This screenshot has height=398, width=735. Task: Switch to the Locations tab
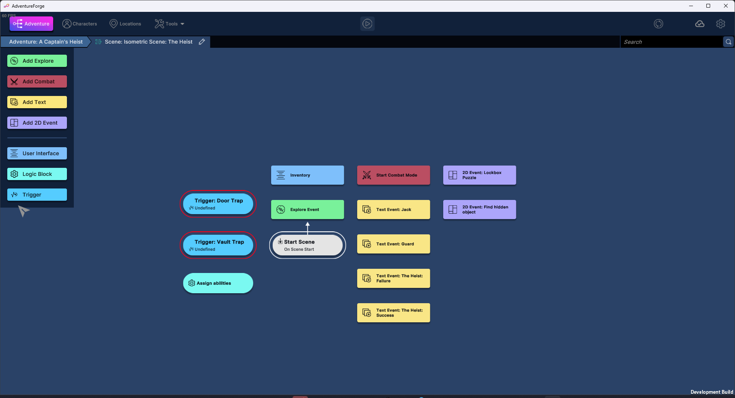tap(125, 24)
